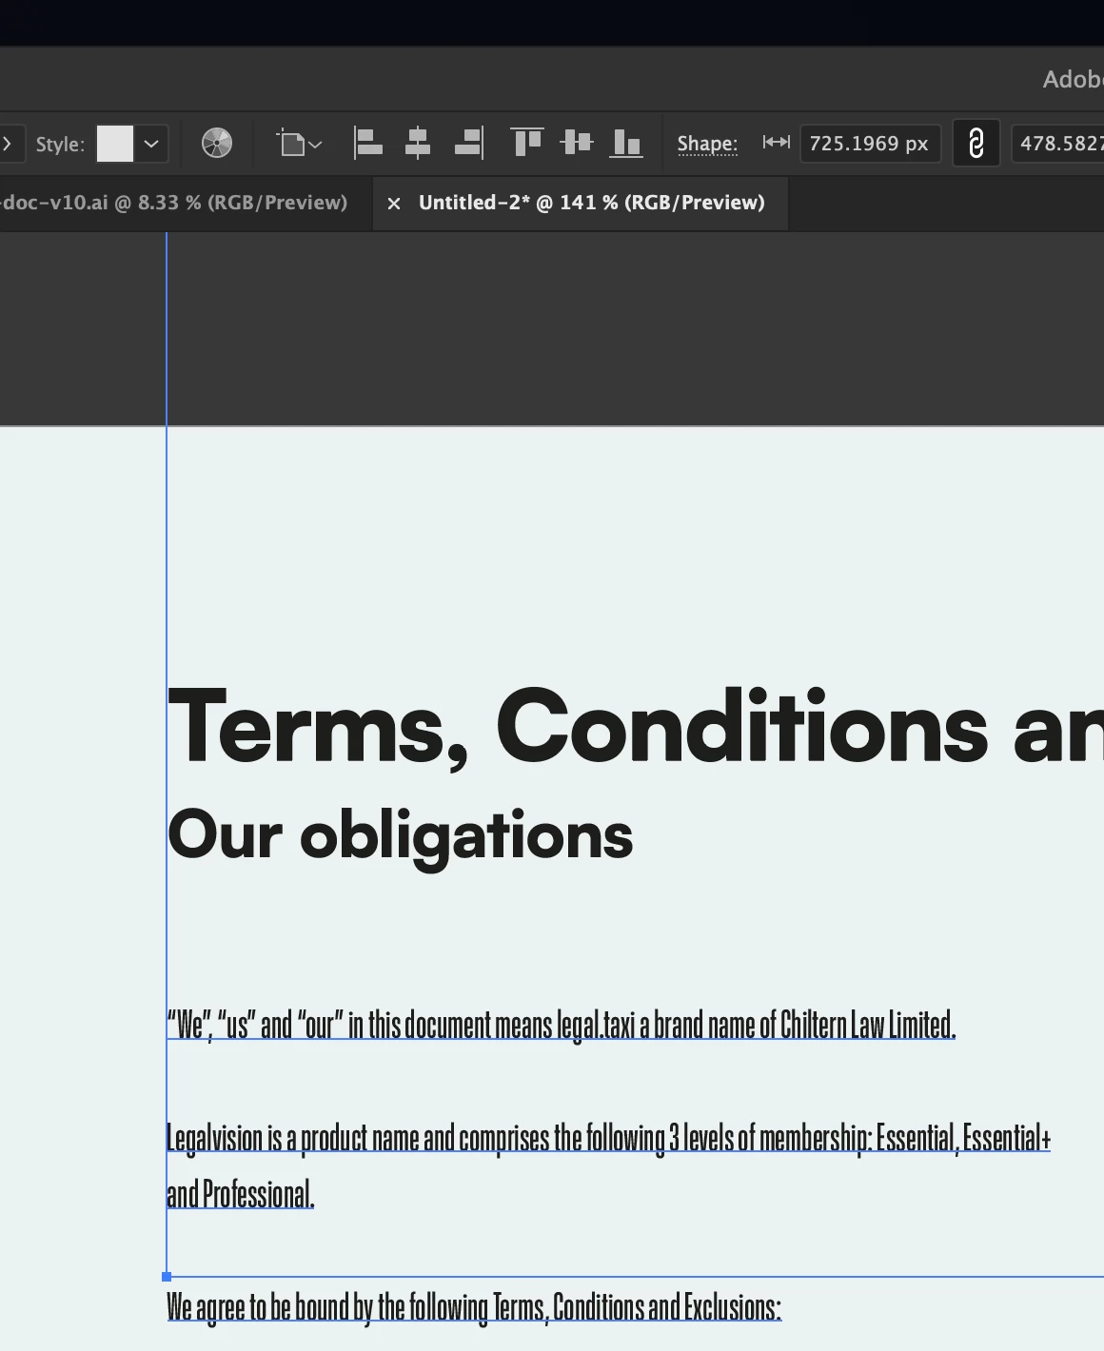Viewport: 1104px width, 1351px height.
Task: Open the Align To options dropdown
Action: tap(299, 144)
